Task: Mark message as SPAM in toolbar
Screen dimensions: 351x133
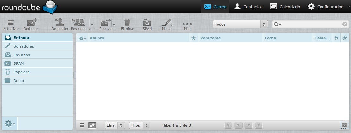Action: (x=147, y=23)
